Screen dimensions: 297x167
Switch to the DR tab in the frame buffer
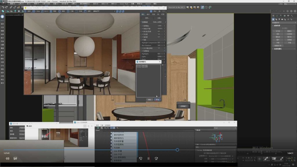(x=158, y=14)
